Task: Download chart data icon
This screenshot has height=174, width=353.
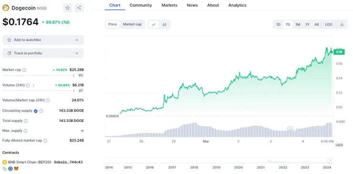Action: 342,24
